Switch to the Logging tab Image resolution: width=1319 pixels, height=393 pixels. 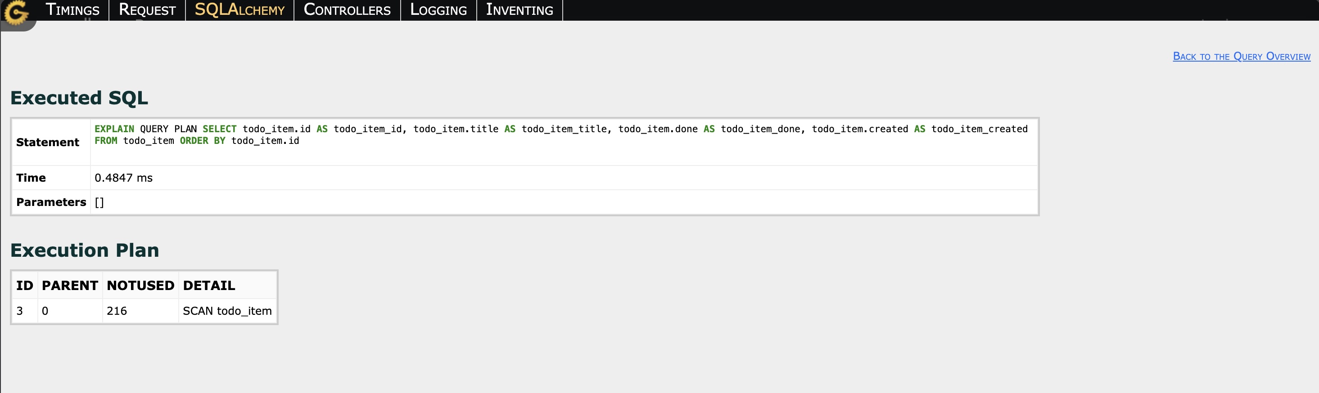click(x=438, y=10)
